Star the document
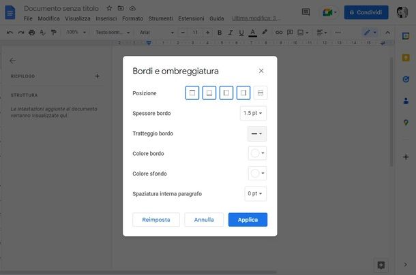416x275 pixels. coord(109,8)
